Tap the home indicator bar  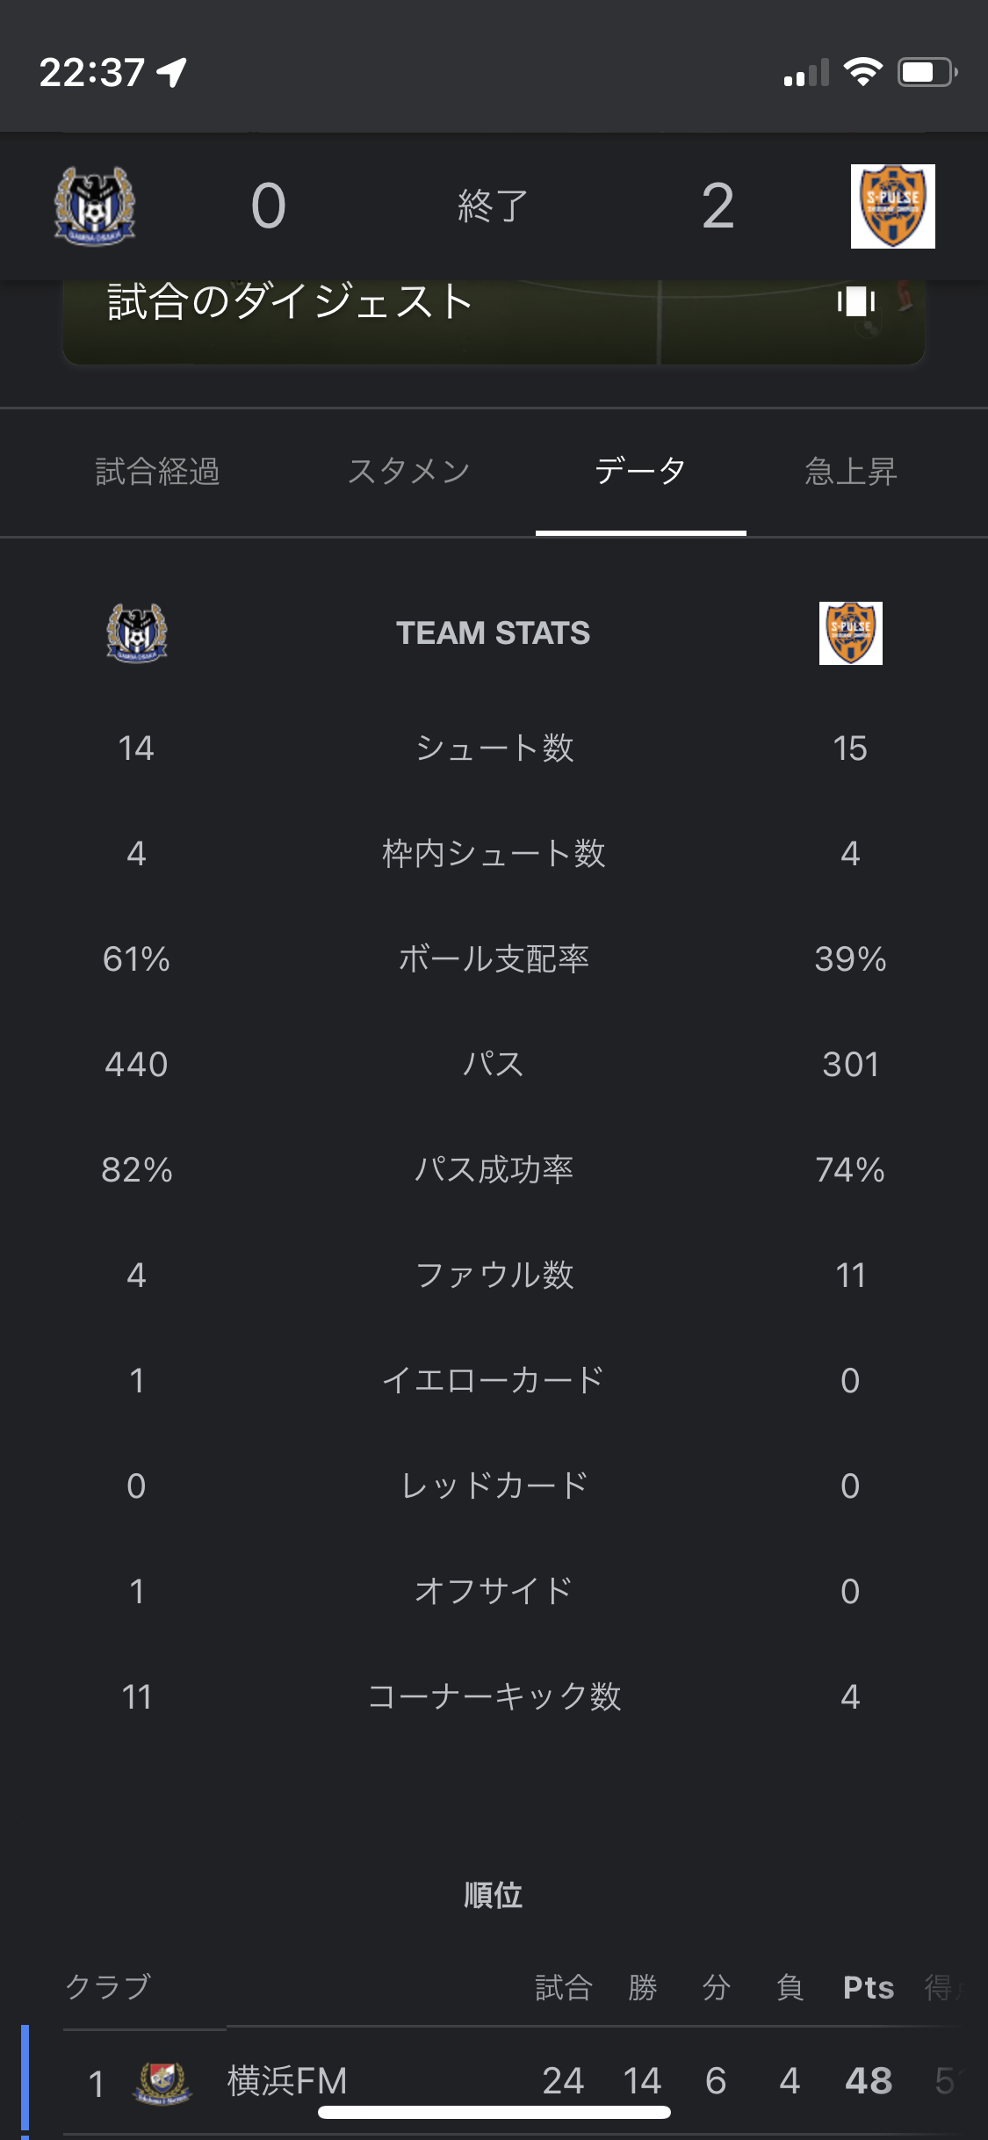coord(494,2113)
